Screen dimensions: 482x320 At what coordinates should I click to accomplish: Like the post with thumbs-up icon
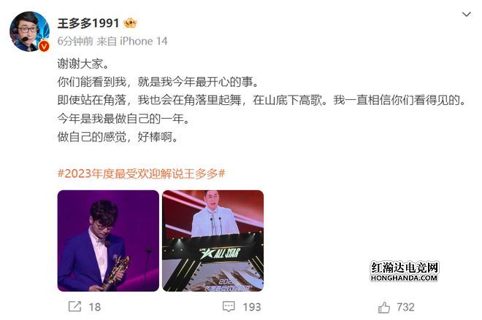384,307
